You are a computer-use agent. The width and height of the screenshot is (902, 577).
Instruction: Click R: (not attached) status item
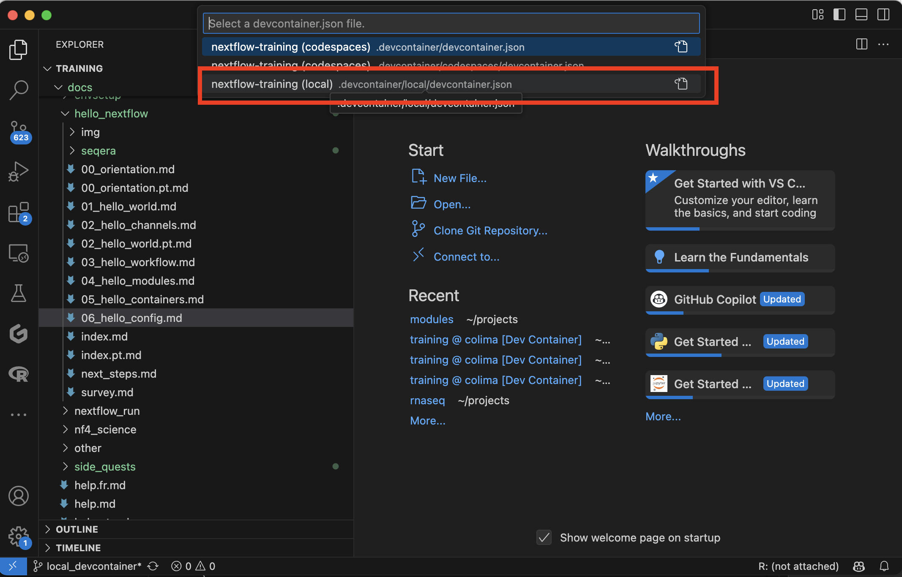click(x=798, y=566)
